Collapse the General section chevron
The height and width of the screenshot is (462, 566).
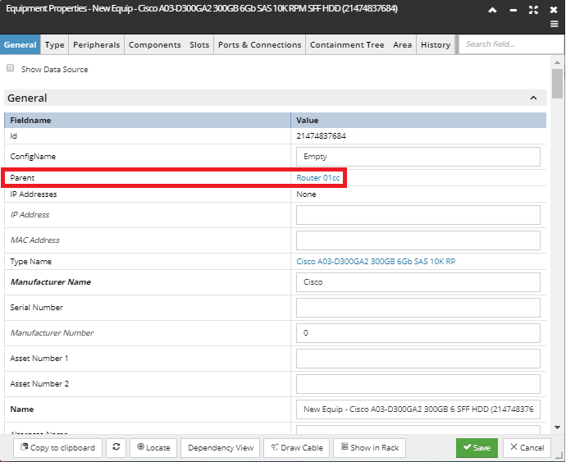pos(533,98)
